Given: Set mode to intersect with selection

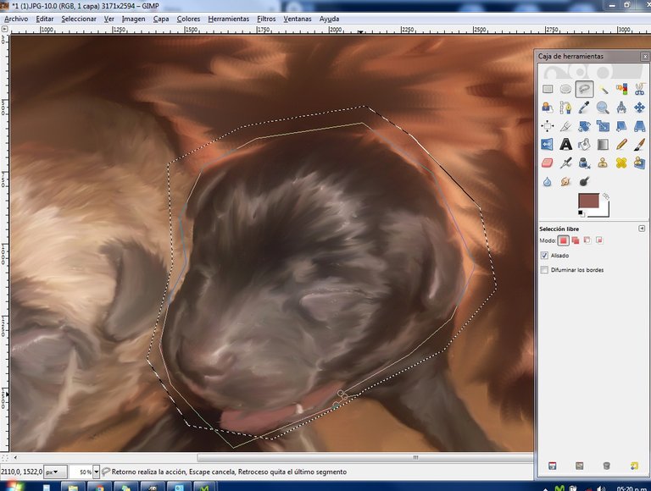Looking at the screenshot, I should tap(599, 240).
